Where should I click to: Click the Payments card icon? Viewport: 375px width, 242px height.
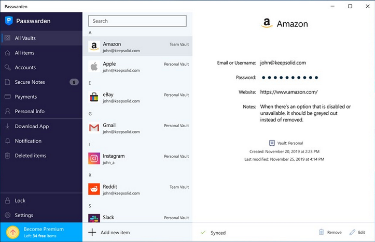[8, 97]
